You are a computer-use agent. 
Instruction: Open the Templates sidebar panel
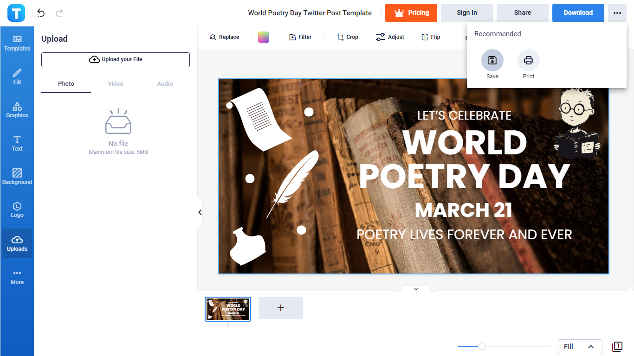[x=17, y=43]
